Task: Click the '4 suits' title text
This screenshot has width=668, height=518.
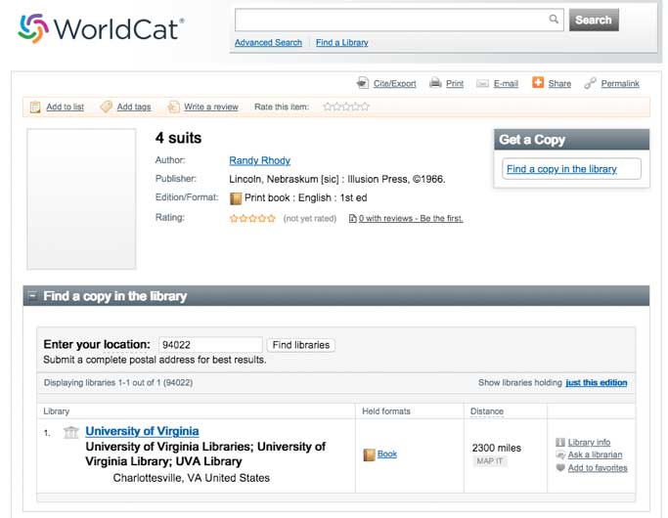Action: [179, 138]
